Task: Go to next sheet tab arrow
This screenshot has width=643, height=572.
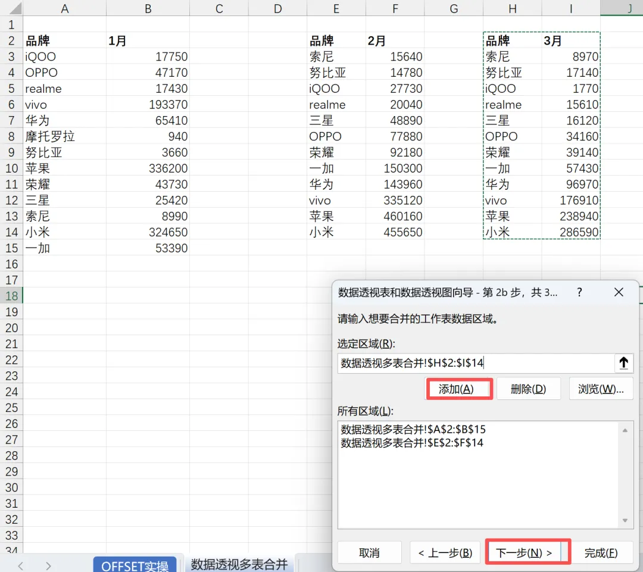Action: point(48,566)
